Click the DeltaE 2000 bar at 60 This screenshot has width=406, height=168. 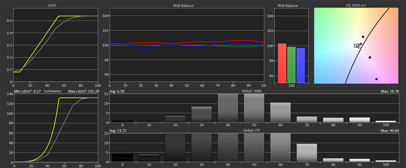click(280, 112)
